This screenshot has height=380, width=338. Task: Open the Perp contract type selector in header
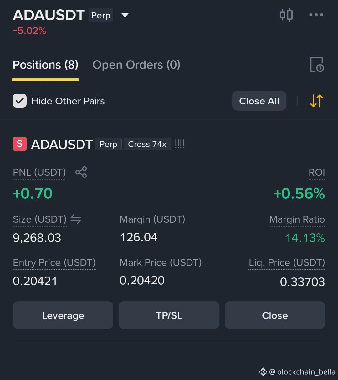pos(101,15)
